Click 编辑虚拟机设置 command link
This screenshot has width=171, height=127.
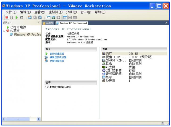click(58, 57)
